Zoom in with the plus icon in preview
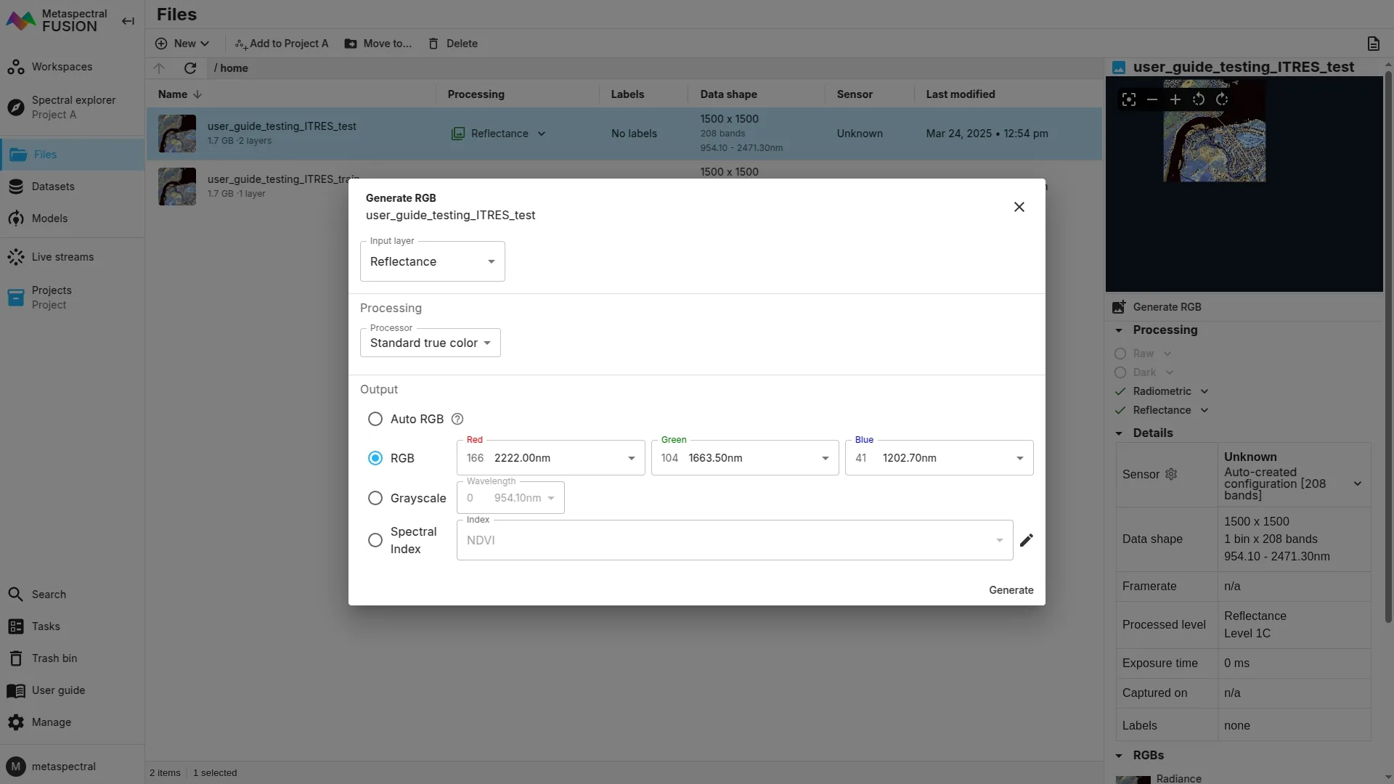Viewport: 1394px width, 784px height. coord(1175,99)
